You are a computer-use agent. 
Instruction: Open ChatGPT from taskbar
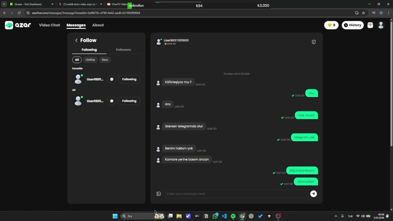click(251, 216)
